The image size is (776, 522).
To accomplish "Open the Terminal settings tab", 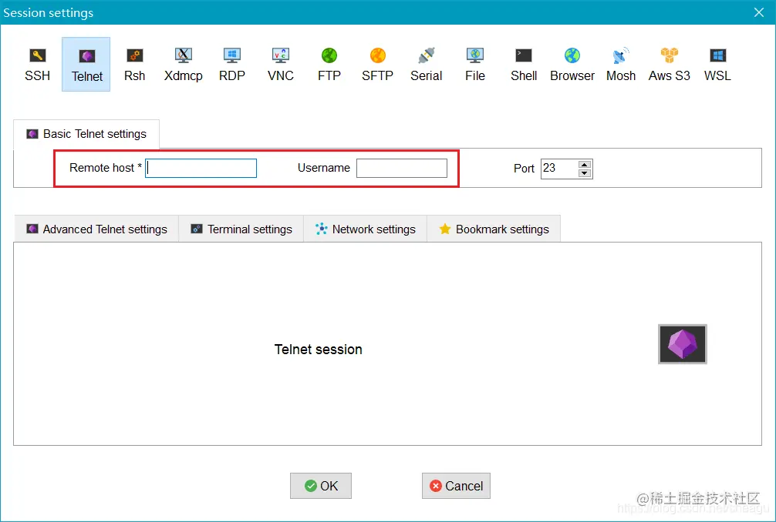I will pos(241,229).
